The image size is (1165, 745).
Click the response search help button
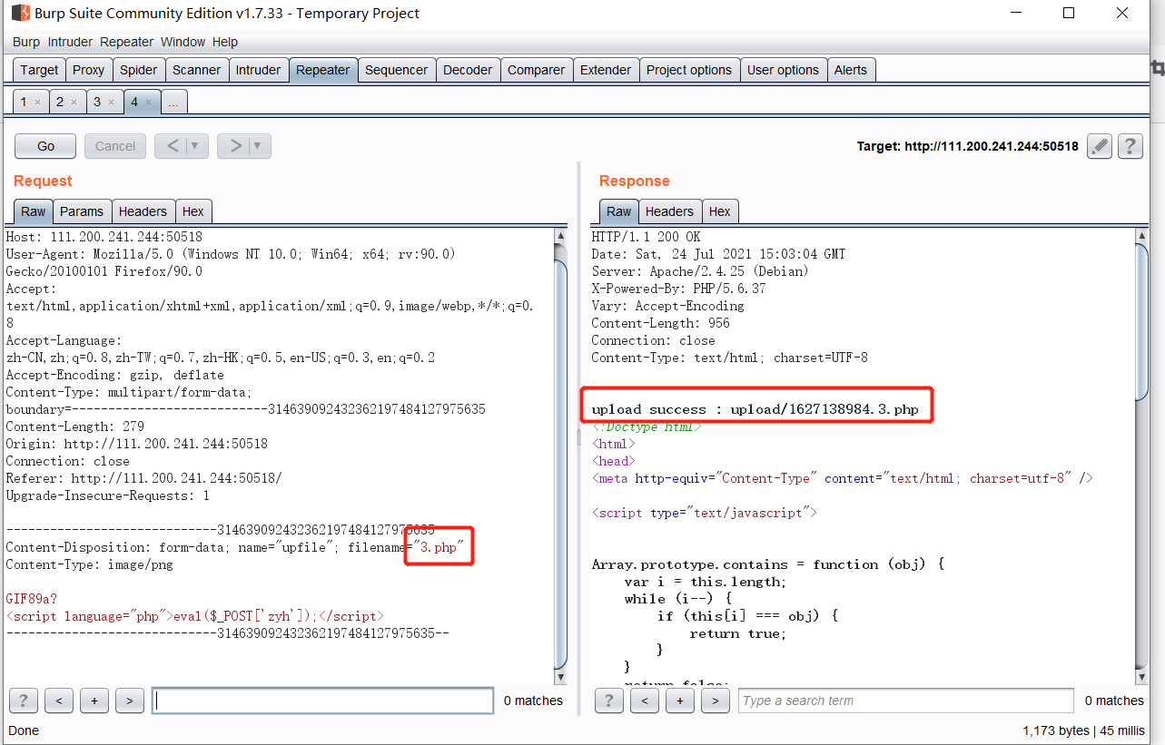coord(609,701)
